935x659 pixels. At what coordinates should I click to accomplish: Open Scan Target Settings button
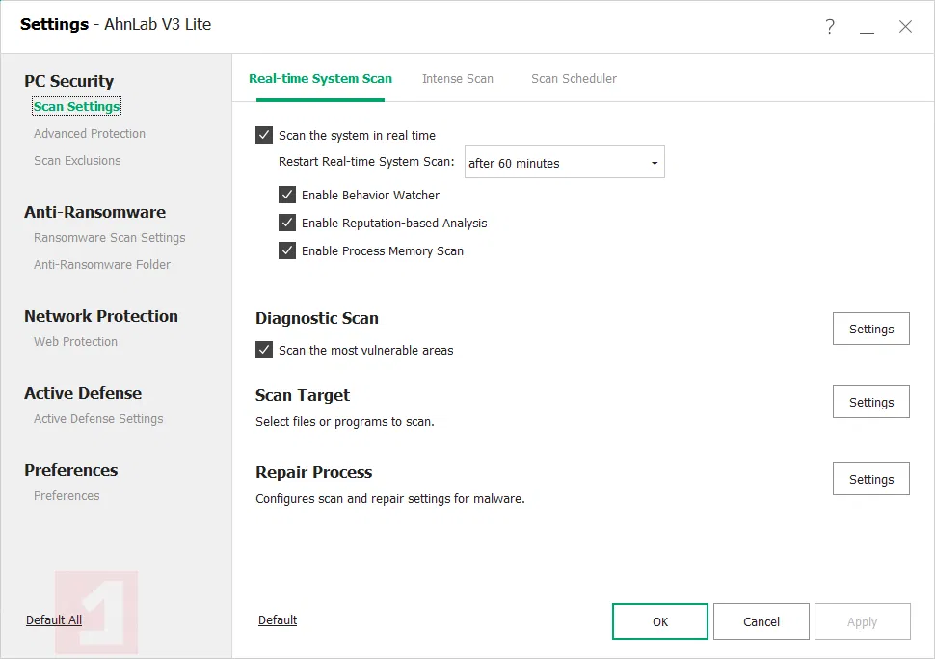coord(870,402)
